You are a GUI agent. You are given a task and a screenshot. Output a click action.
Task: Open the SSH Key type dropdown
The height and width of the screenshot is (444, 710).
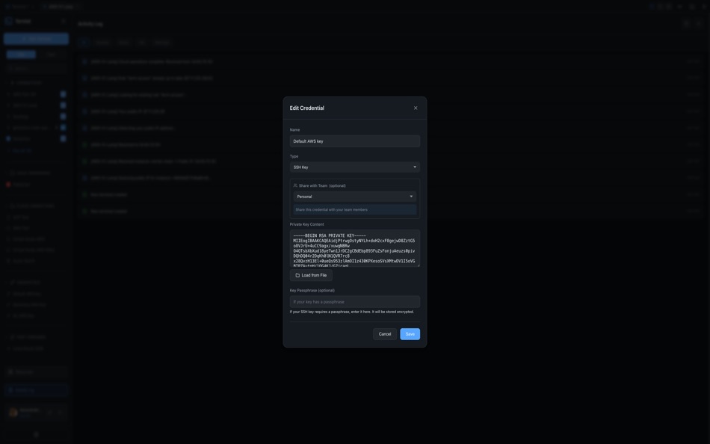point(355,165)
